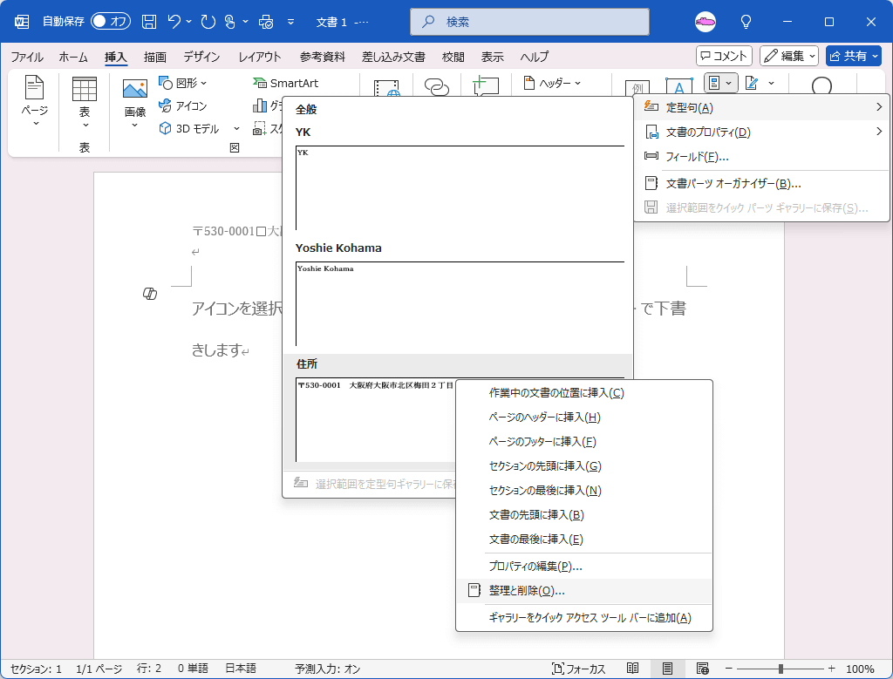The width and height of the screenshot is (893, 679).
Task: Click the new comment icon
Action: click(486, 85)
